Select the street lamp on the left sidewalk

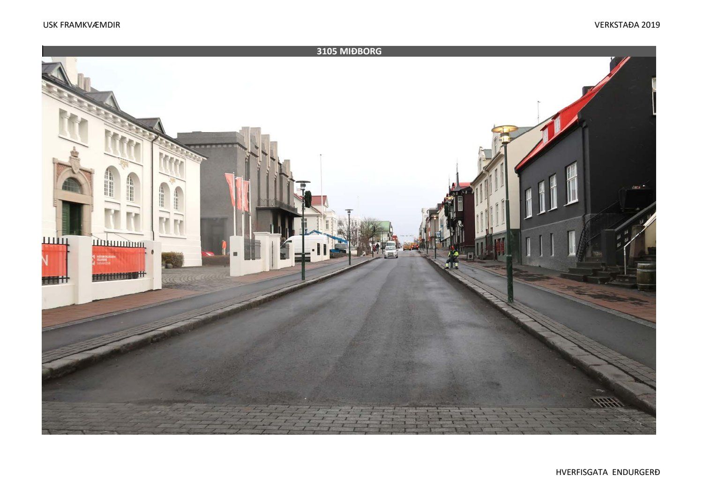(x=303, y=230)
